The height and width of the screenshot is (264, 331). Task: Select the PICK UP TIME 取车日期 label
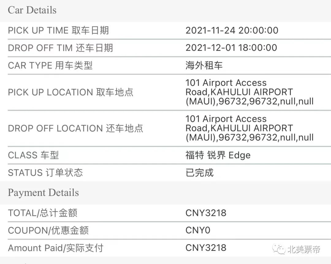(x=59, y=30)
